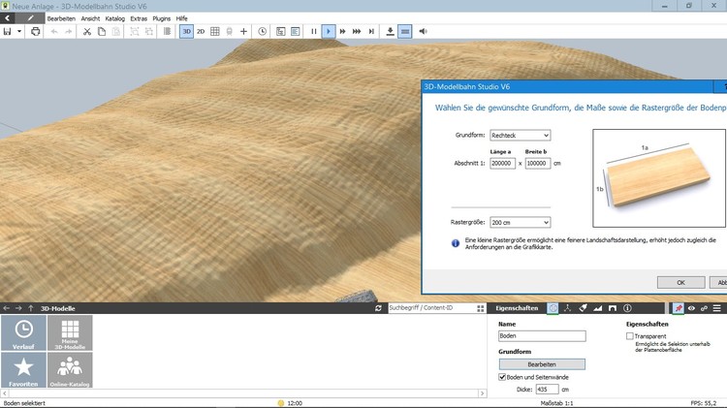Click the Bearbeiten button under Grundform
This screenshot has width=727, height=408.
(542, 363)
